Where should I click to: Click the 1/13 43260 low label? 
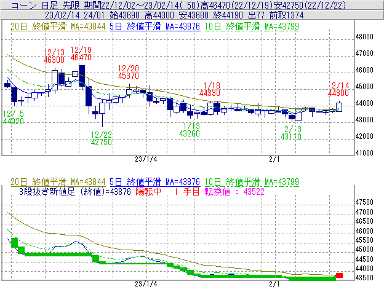[190, 130]
